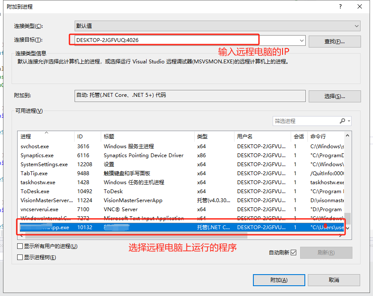Sort by the 用户名 column header
Viewport: 373px width, 296px height.
point(262,137)
